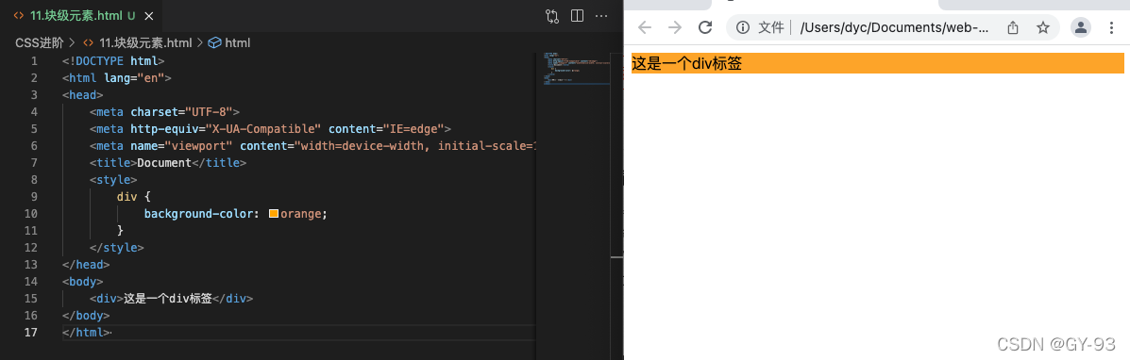1130x360 pixels.
Task: Go back in browser window
Action: coord(644,27)
